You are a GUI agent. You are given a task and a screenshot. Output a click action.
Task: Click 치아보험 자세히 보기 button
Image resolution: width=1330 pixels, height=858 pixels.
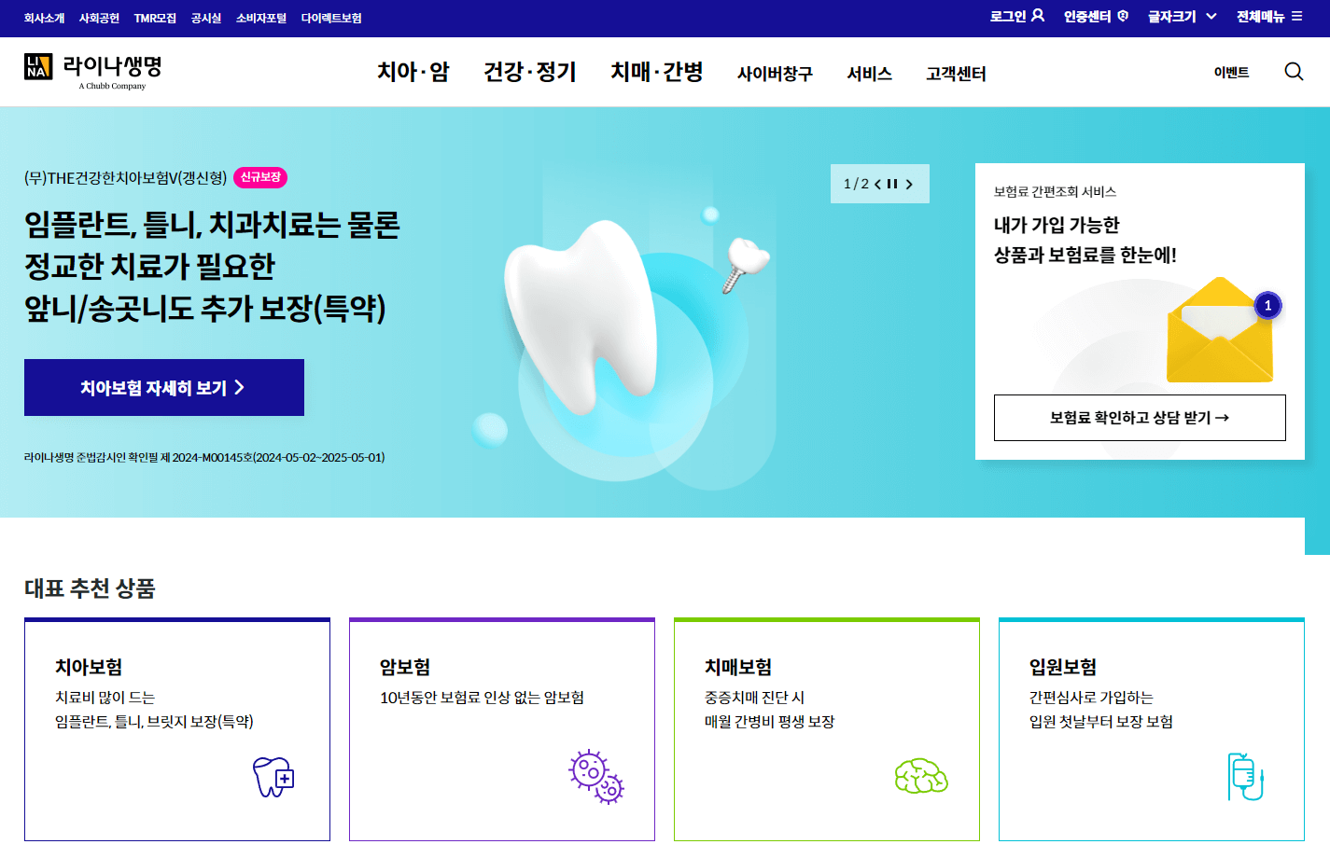164,387
